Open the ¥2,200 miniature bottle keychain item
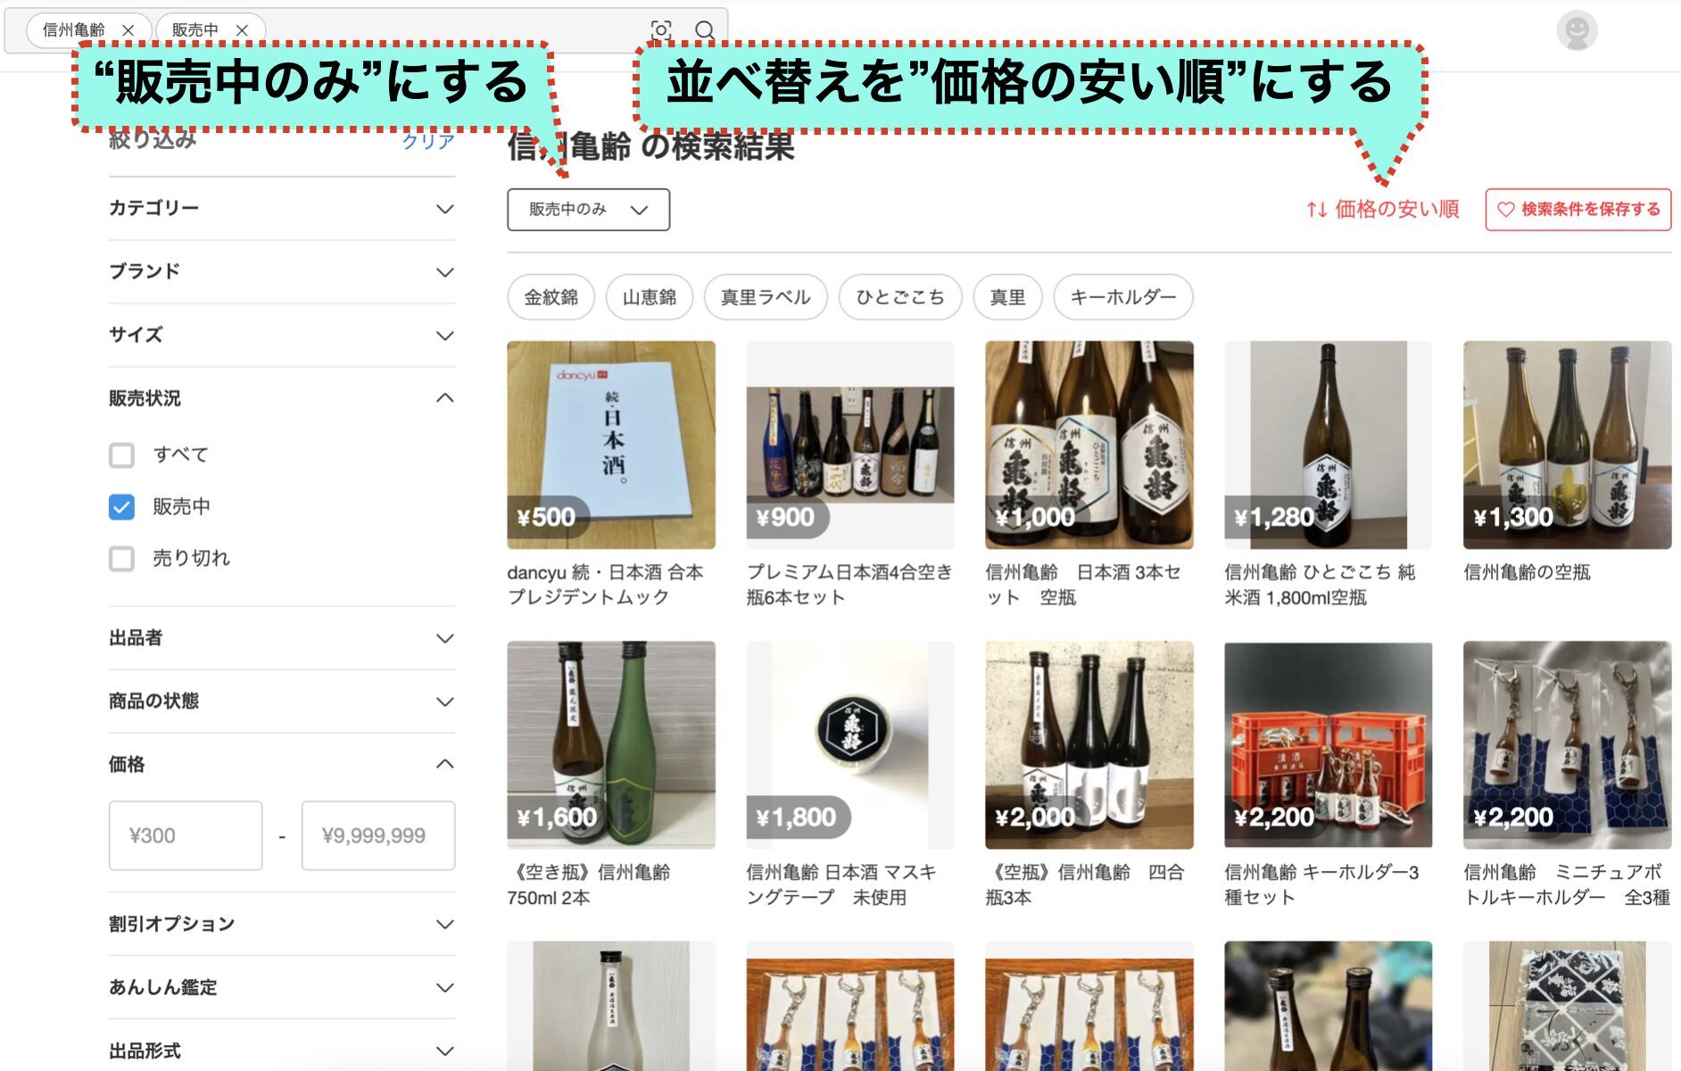 (x=1568, y=744)
